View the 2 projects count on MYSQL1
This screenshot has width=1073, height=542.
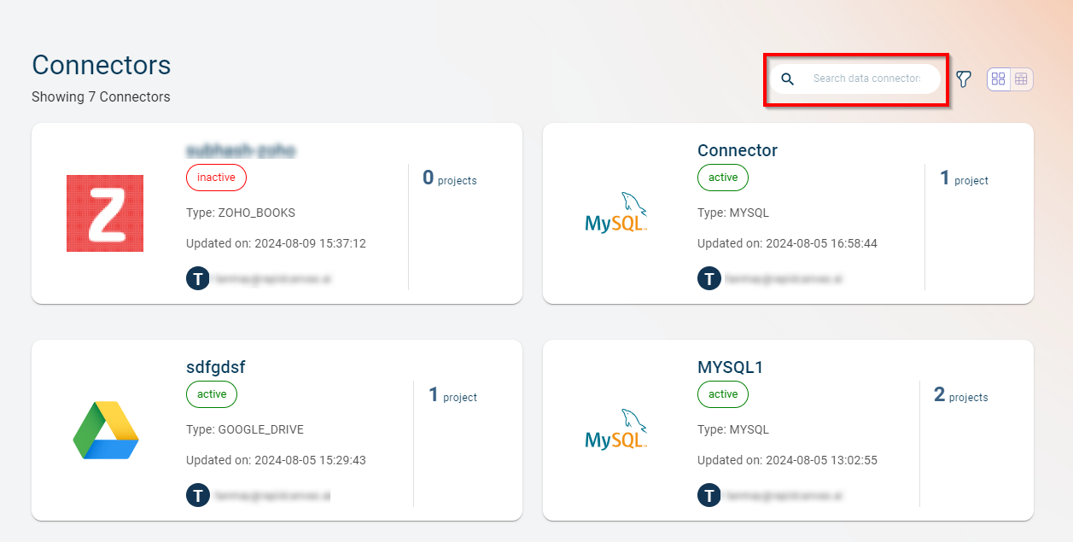960,395
